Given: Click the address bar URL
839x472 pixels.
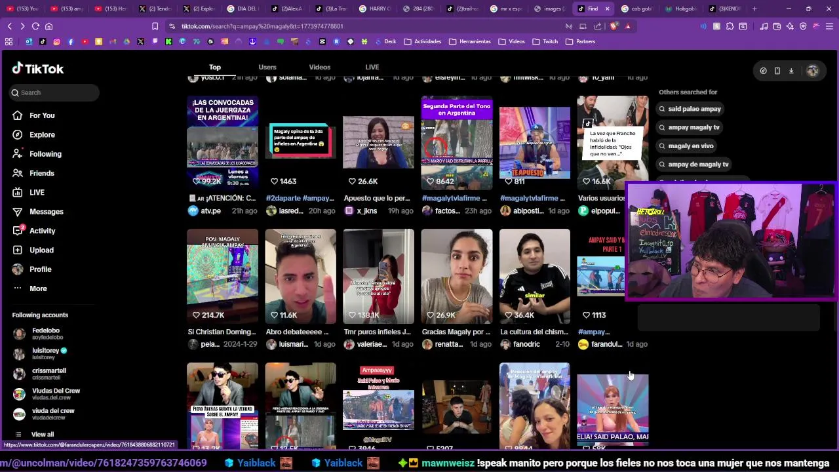Looking at the screenshot, I should [x=262, y=26].
